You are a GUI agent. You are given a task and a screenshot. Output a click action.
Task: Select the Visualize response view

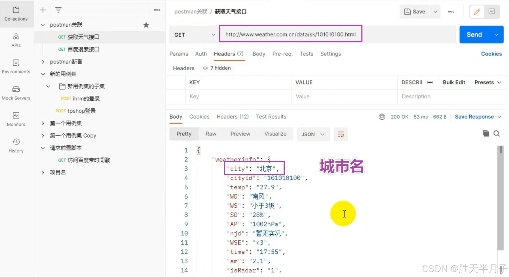click(275, 134)
